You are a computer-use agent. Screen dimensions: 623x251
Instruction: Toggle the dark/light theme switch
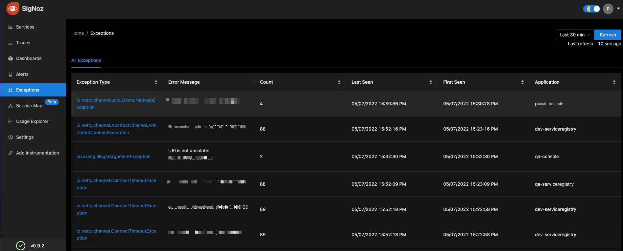592,9
